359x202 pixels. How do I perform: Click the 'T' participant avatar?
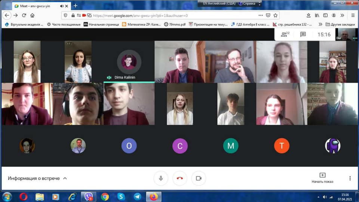282,146
